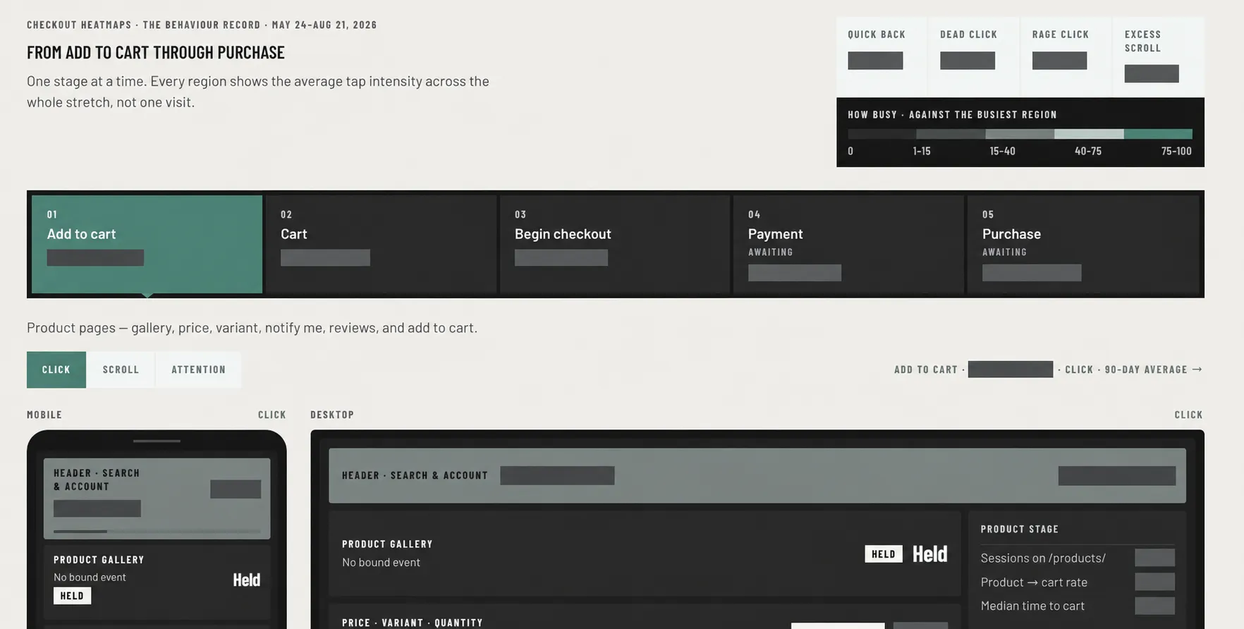Click the Product Stage panel heading
The image size is (1244, 629).
tap(1019, 529)
